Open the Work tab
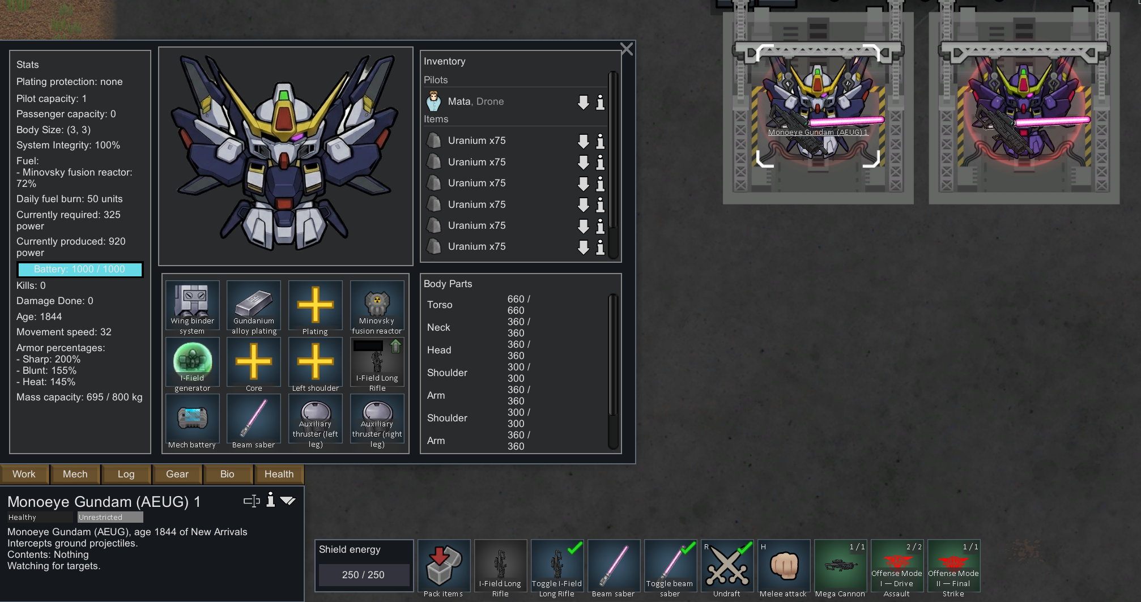This screenshot has height=602, width=1141. pyautogui.click(x=24, y=474)
